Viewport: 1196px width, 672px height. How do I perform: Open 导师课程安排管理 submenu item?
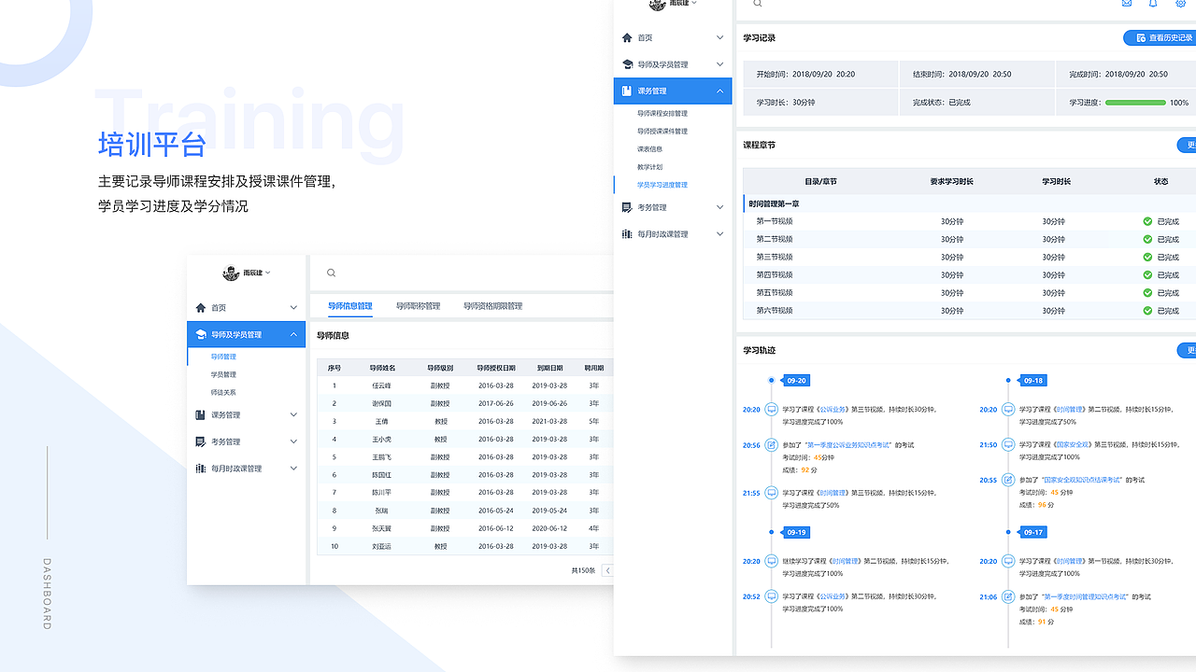662,114
